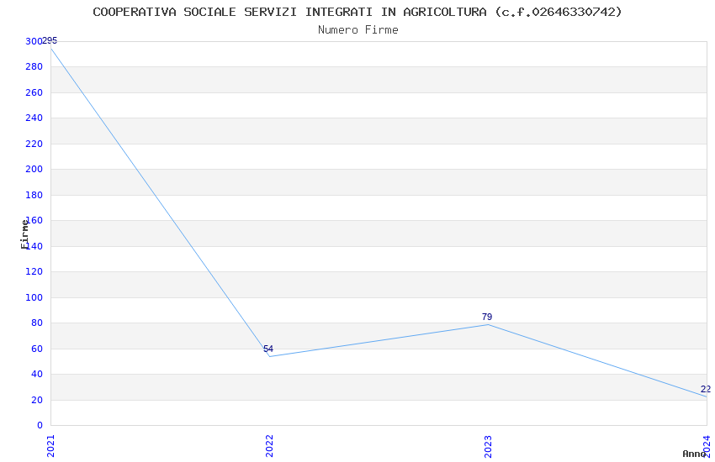Click y-axis value 180

tap(34, 195)
